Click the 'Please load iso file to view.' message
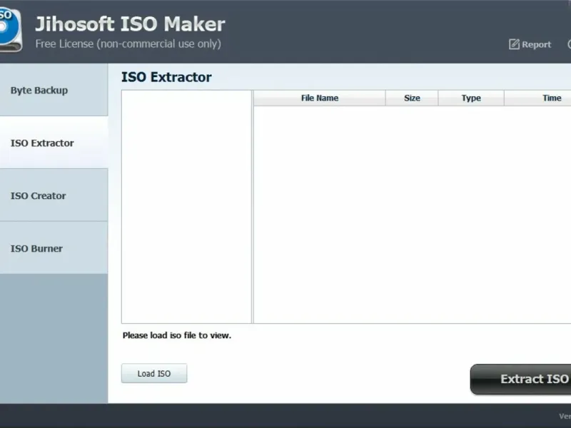This screenshot has height=428, width=571. [176, 335]
